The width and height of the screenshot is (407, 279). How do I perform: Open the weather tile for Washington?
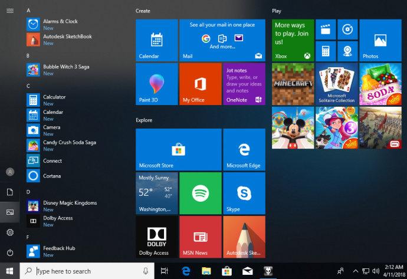click(x=157, y=193)
